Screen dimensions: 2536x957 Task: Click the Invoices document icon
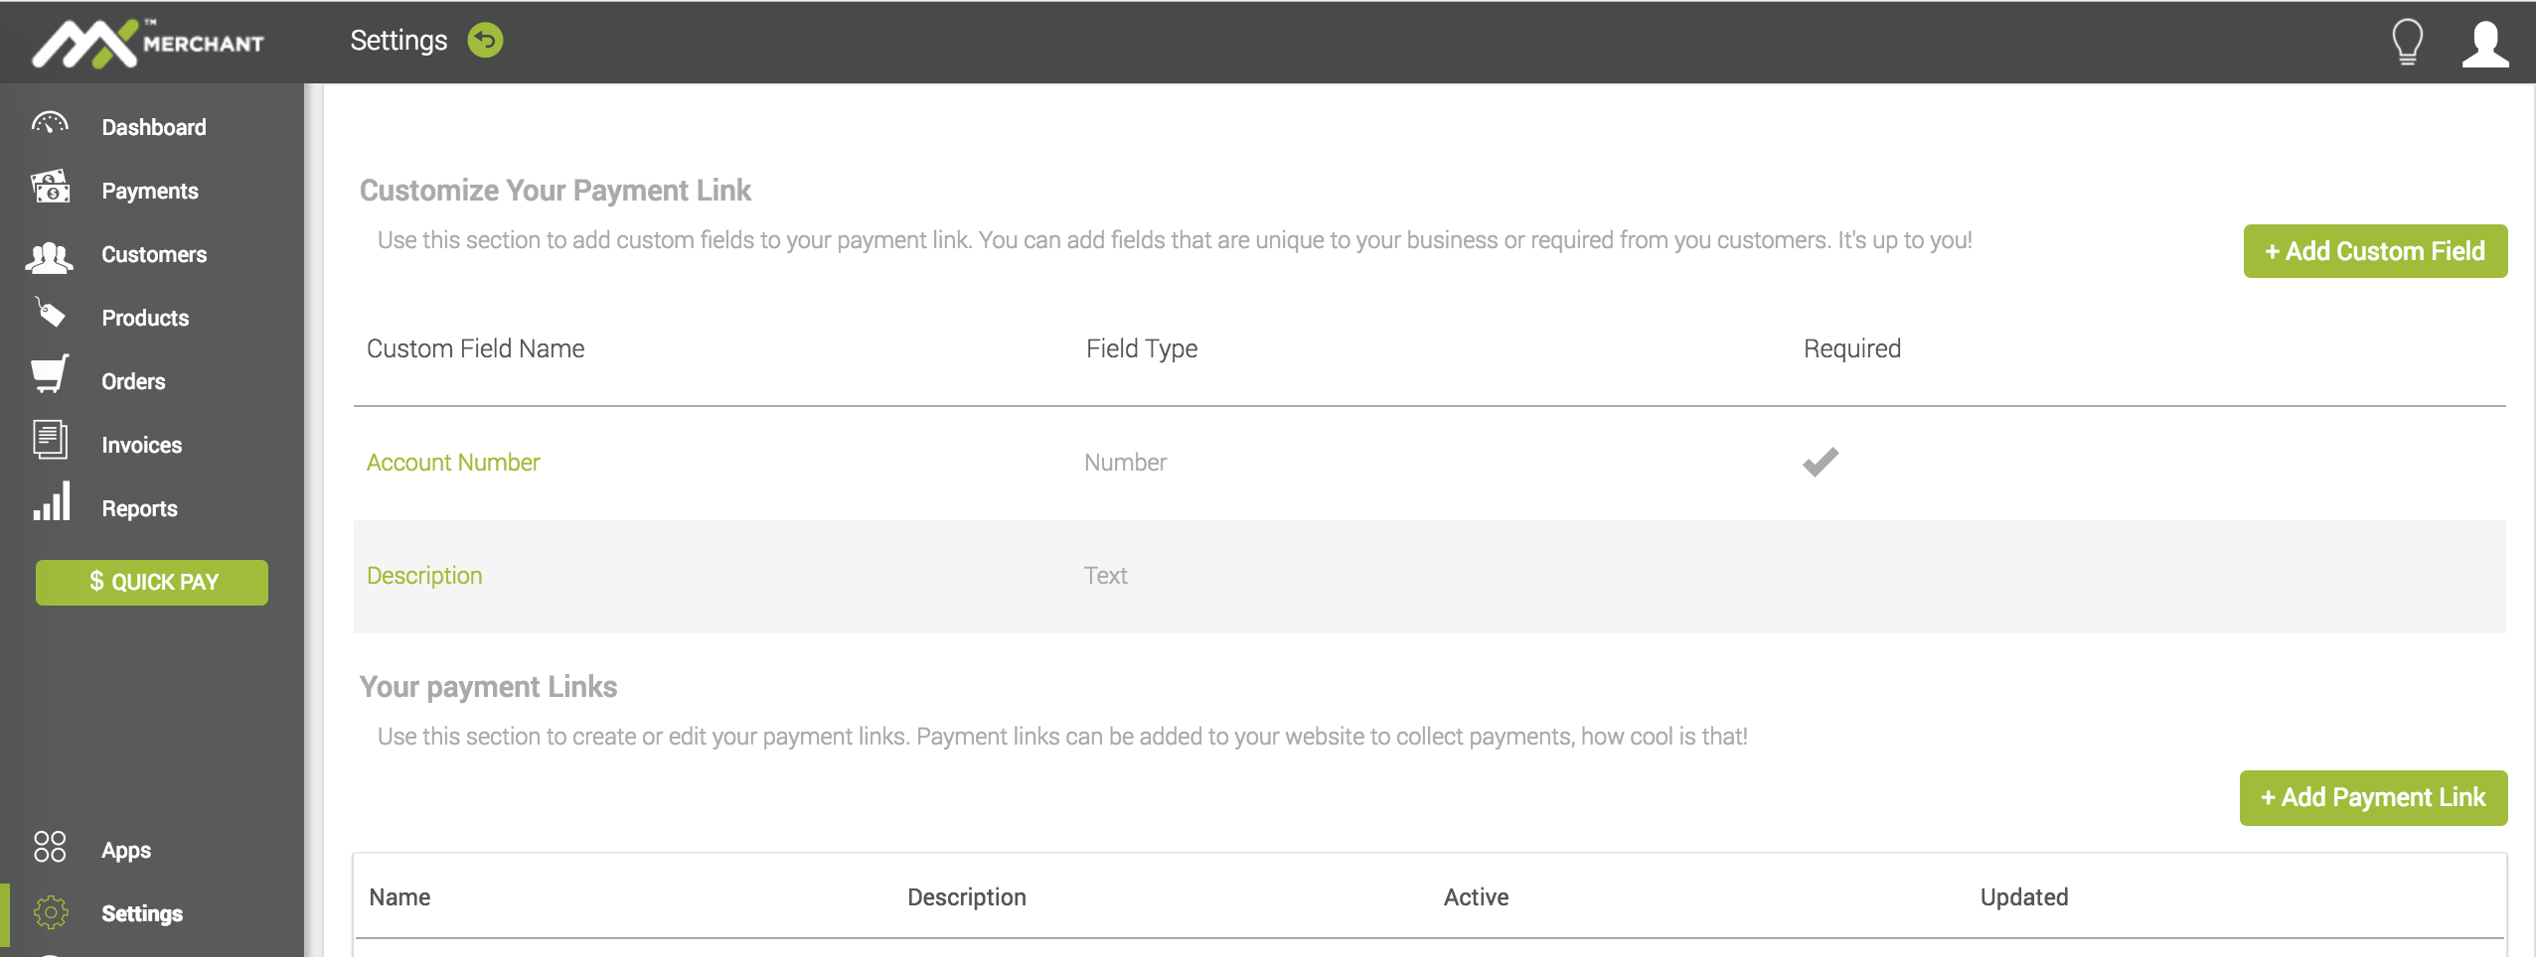click(50, 440)
